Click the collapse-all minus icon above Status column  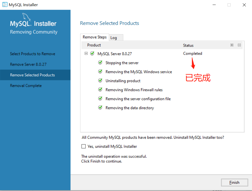pos(239,45)
